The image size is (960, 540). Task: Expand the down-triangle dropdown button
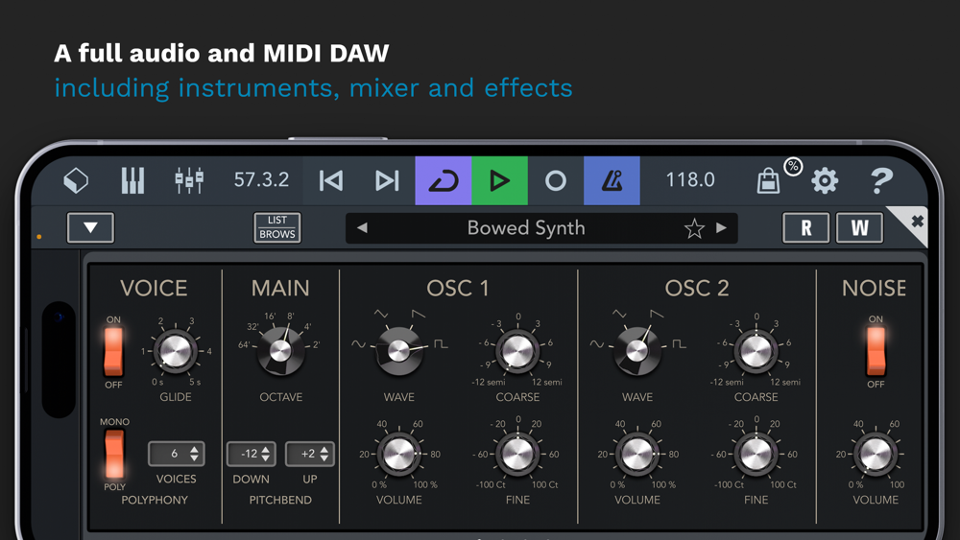point(90,227)
